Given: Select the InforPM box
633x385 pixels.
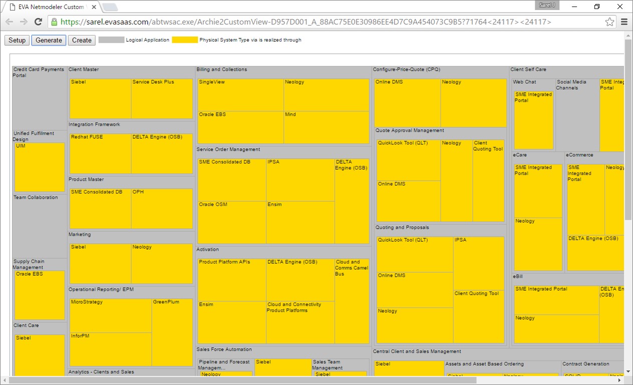Looking at the screenshot, I should (x=111, y=349).
